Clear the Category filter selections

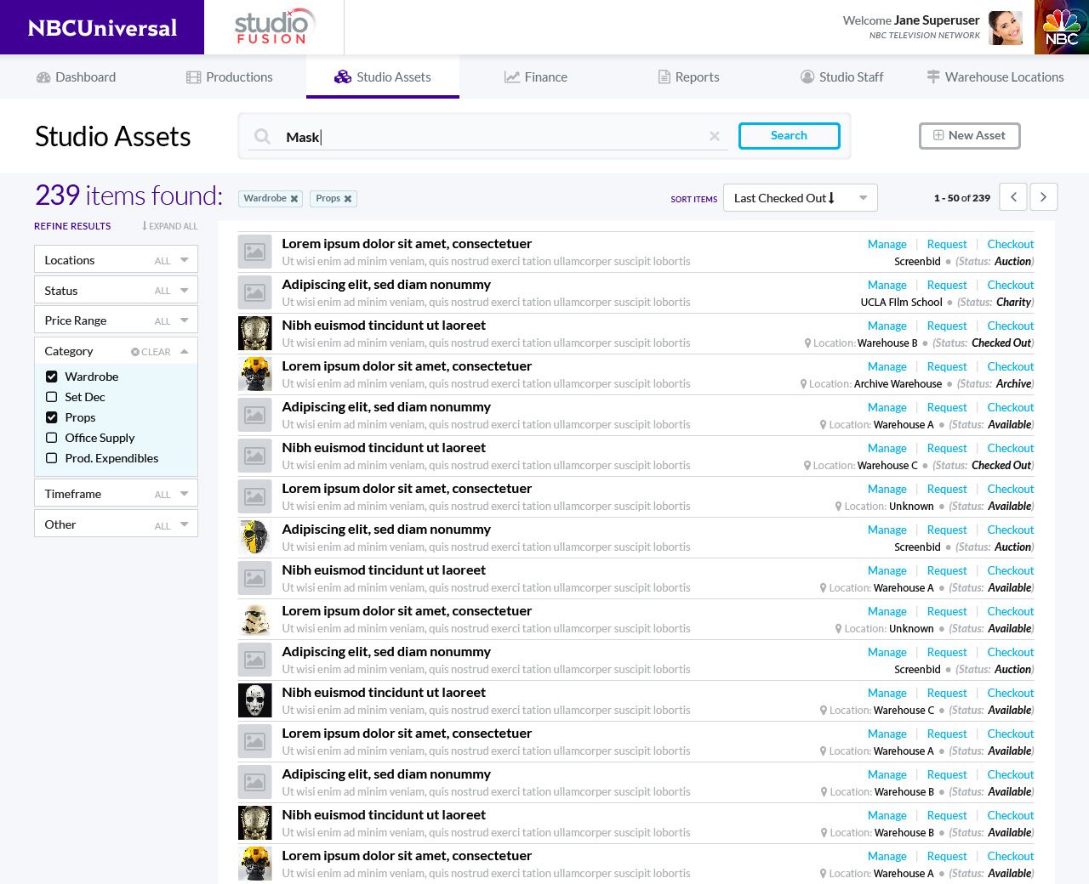pyautogui.click(x=151, y=352)
